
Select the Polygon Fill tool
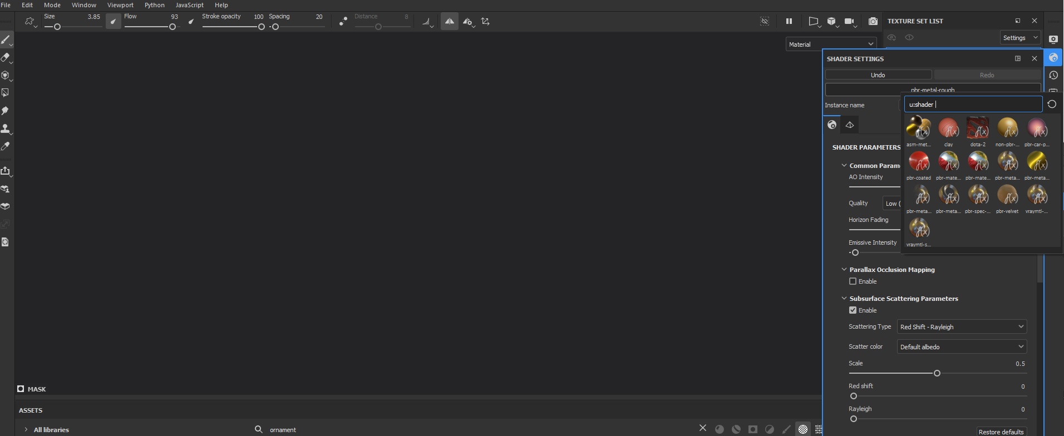tap(6, 93)
